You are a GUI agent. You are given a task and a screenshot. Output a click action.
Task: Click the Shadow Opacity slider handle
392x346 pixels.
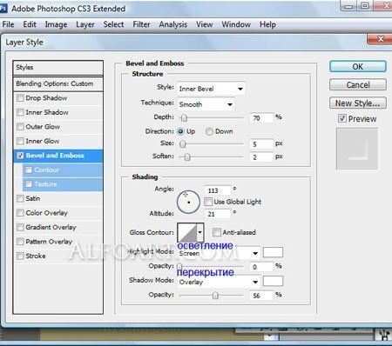click(x=215, y=296)
